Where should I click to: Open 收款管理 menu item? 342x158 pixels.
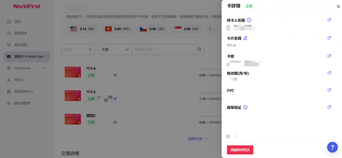tap(21, 33)
